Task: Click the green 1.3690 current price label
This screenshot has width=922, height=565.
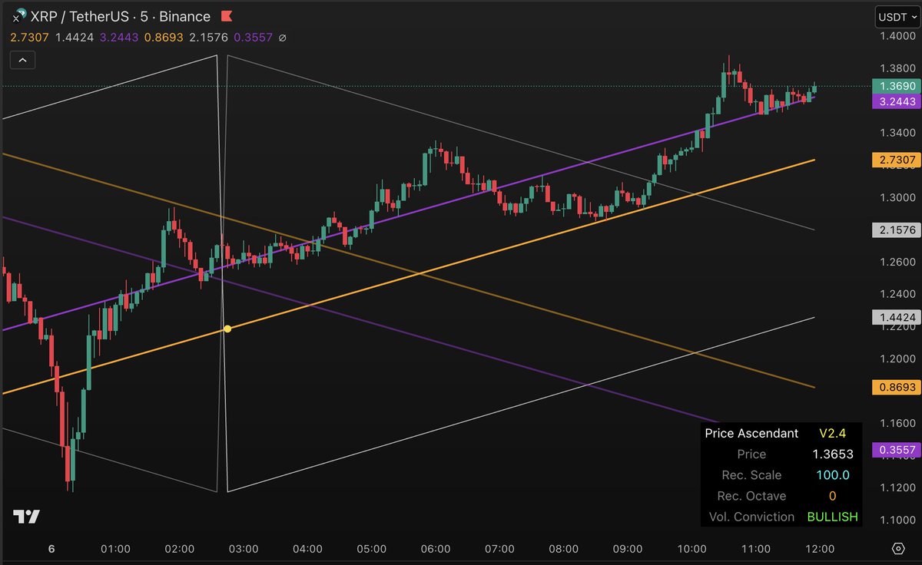Action: point(895,86)
